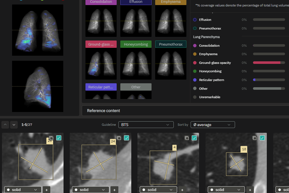The width and height of the screenshot is (289, 193).
Task: Click the Ground-glass opacity coverage bar
Action: click(269, 63)
